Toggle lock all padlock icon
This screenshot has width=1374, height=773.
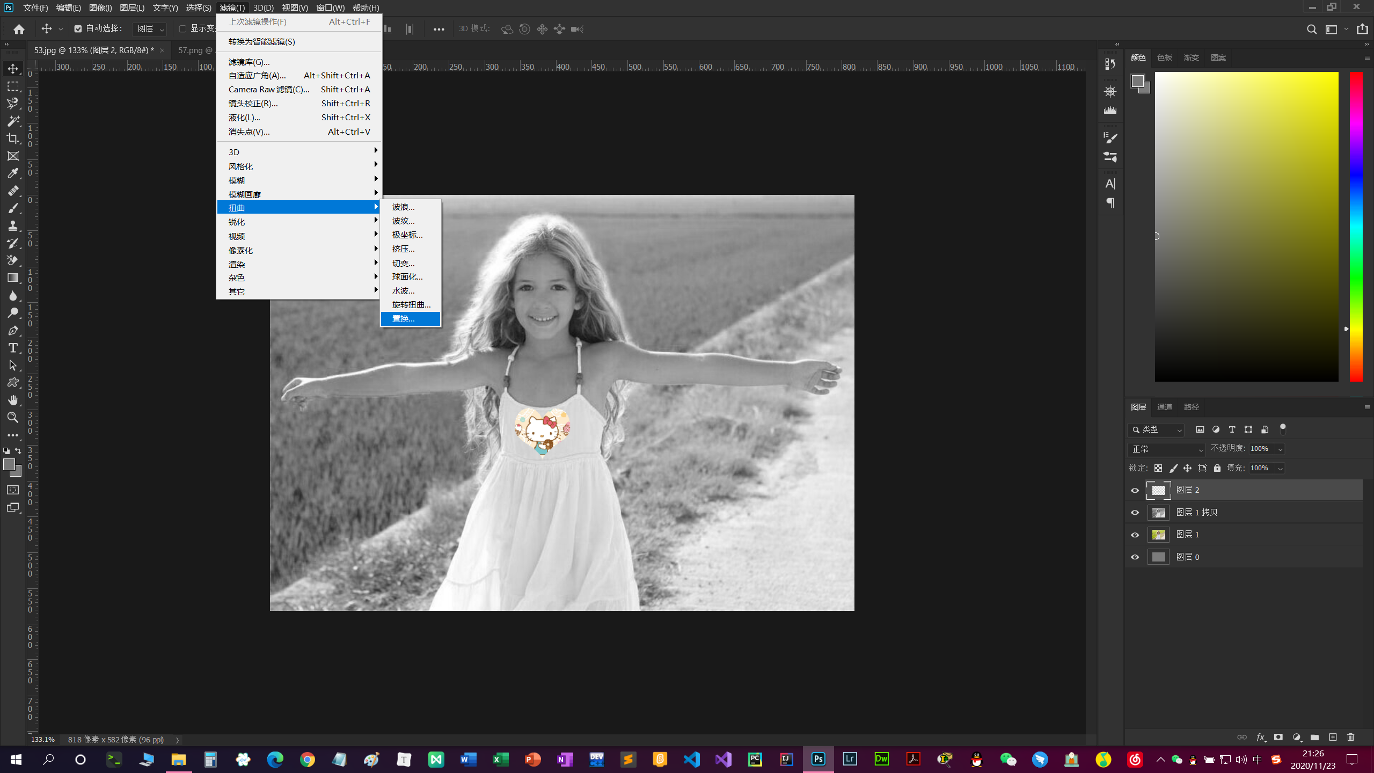click(1217, 468)
